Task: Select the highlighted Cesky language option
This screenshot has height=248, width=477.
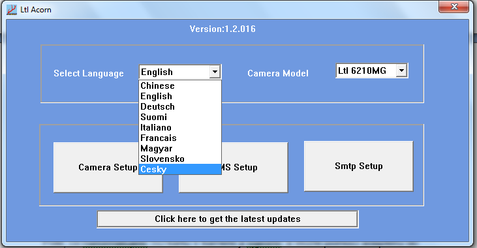Action: pyautogui.click(x=180, y=169)
